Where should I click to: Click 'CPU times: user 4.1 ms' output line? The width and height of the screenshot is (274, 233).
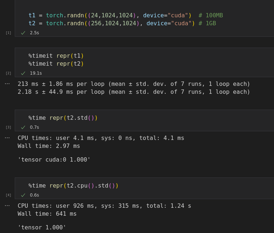(x=101, y=138)
